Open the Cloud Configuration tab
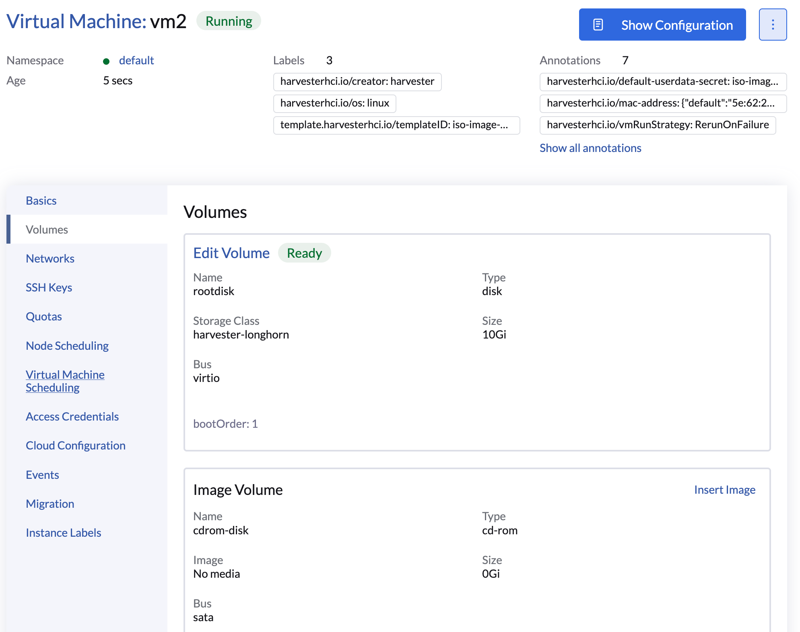 pyautogui.click(x=75, y=445)
